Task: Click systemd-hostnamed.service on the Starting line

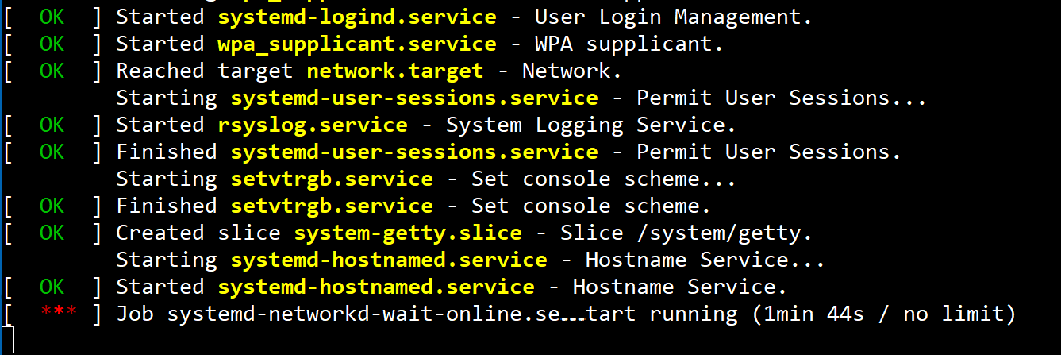Action: 389,260
